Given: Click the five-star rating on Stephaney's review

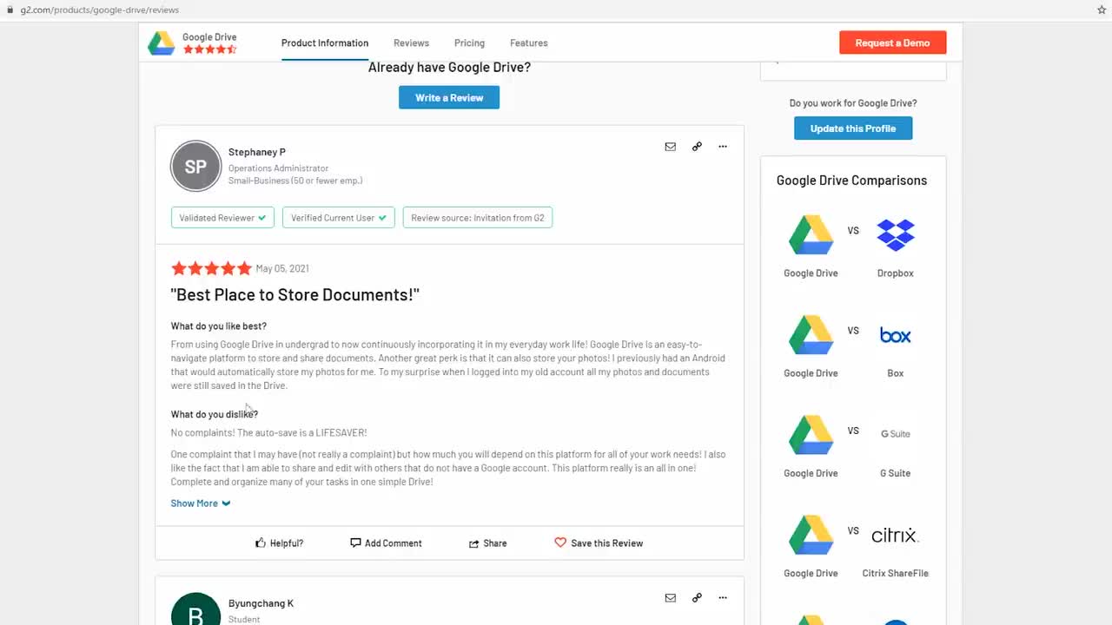Looking at the screenshot, I should click(x=211, y=268).
